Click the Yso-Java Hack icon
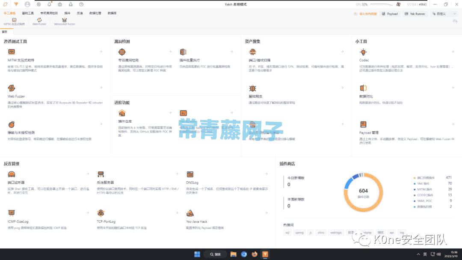The image size is (462, 260). tap(190, 213)
